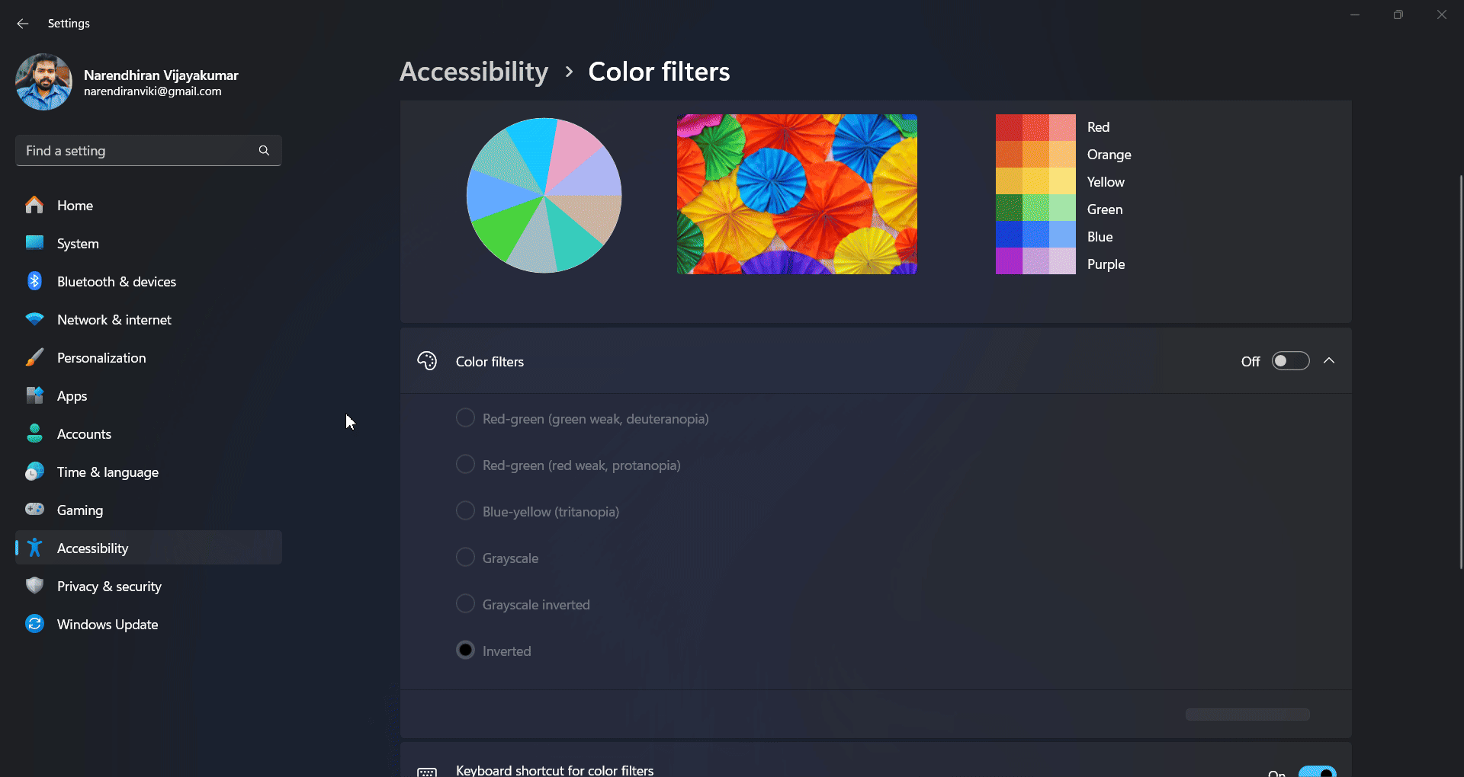Select the Grayscale radio option
The height and width of the screenshot is (777, 1464).
(x=465, y=558)
